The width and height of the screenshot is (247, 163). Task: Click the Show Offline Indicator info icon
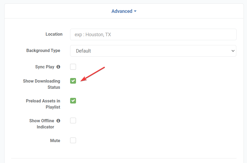pos(58,121)
